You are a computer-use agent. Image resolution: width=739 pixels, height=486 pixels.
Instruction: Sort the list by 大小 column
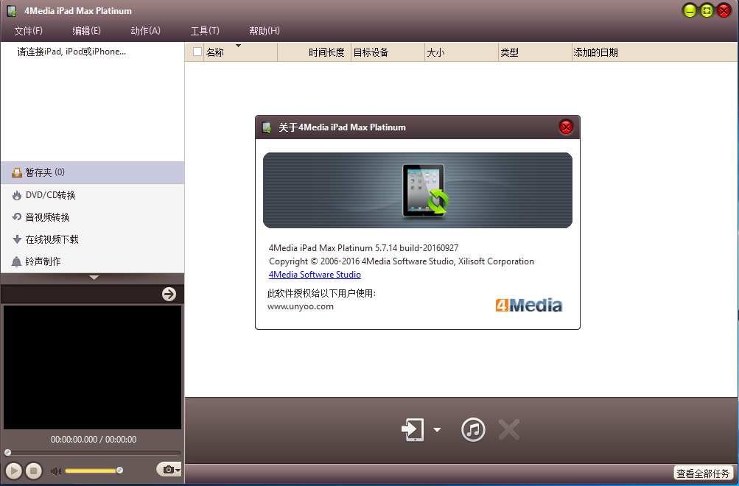pos(461,52)
